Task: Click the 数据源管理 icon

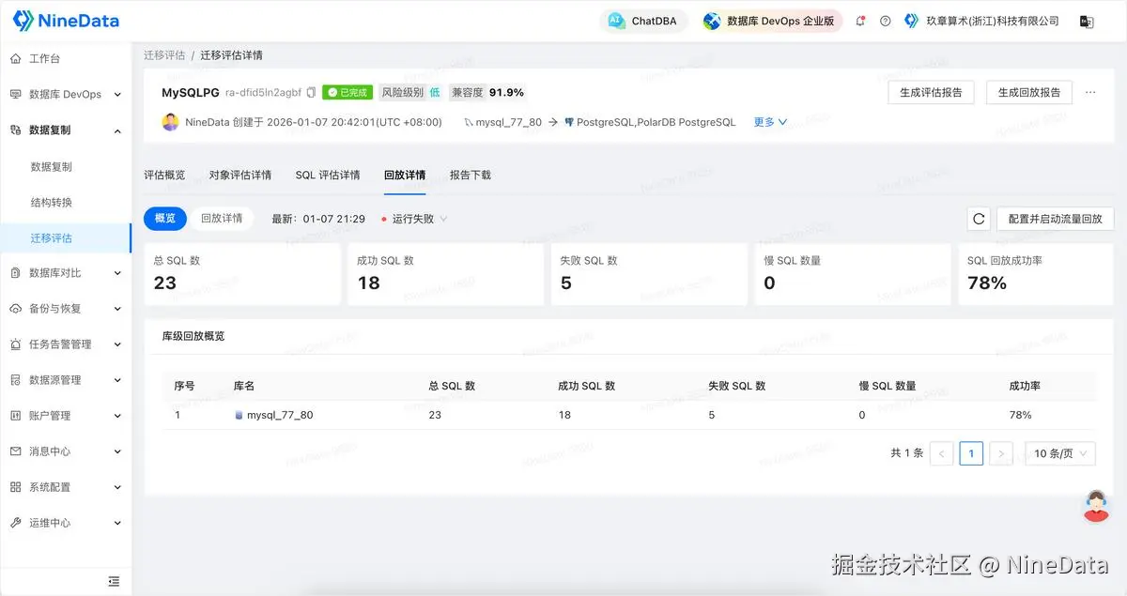Action: [15, 380]
